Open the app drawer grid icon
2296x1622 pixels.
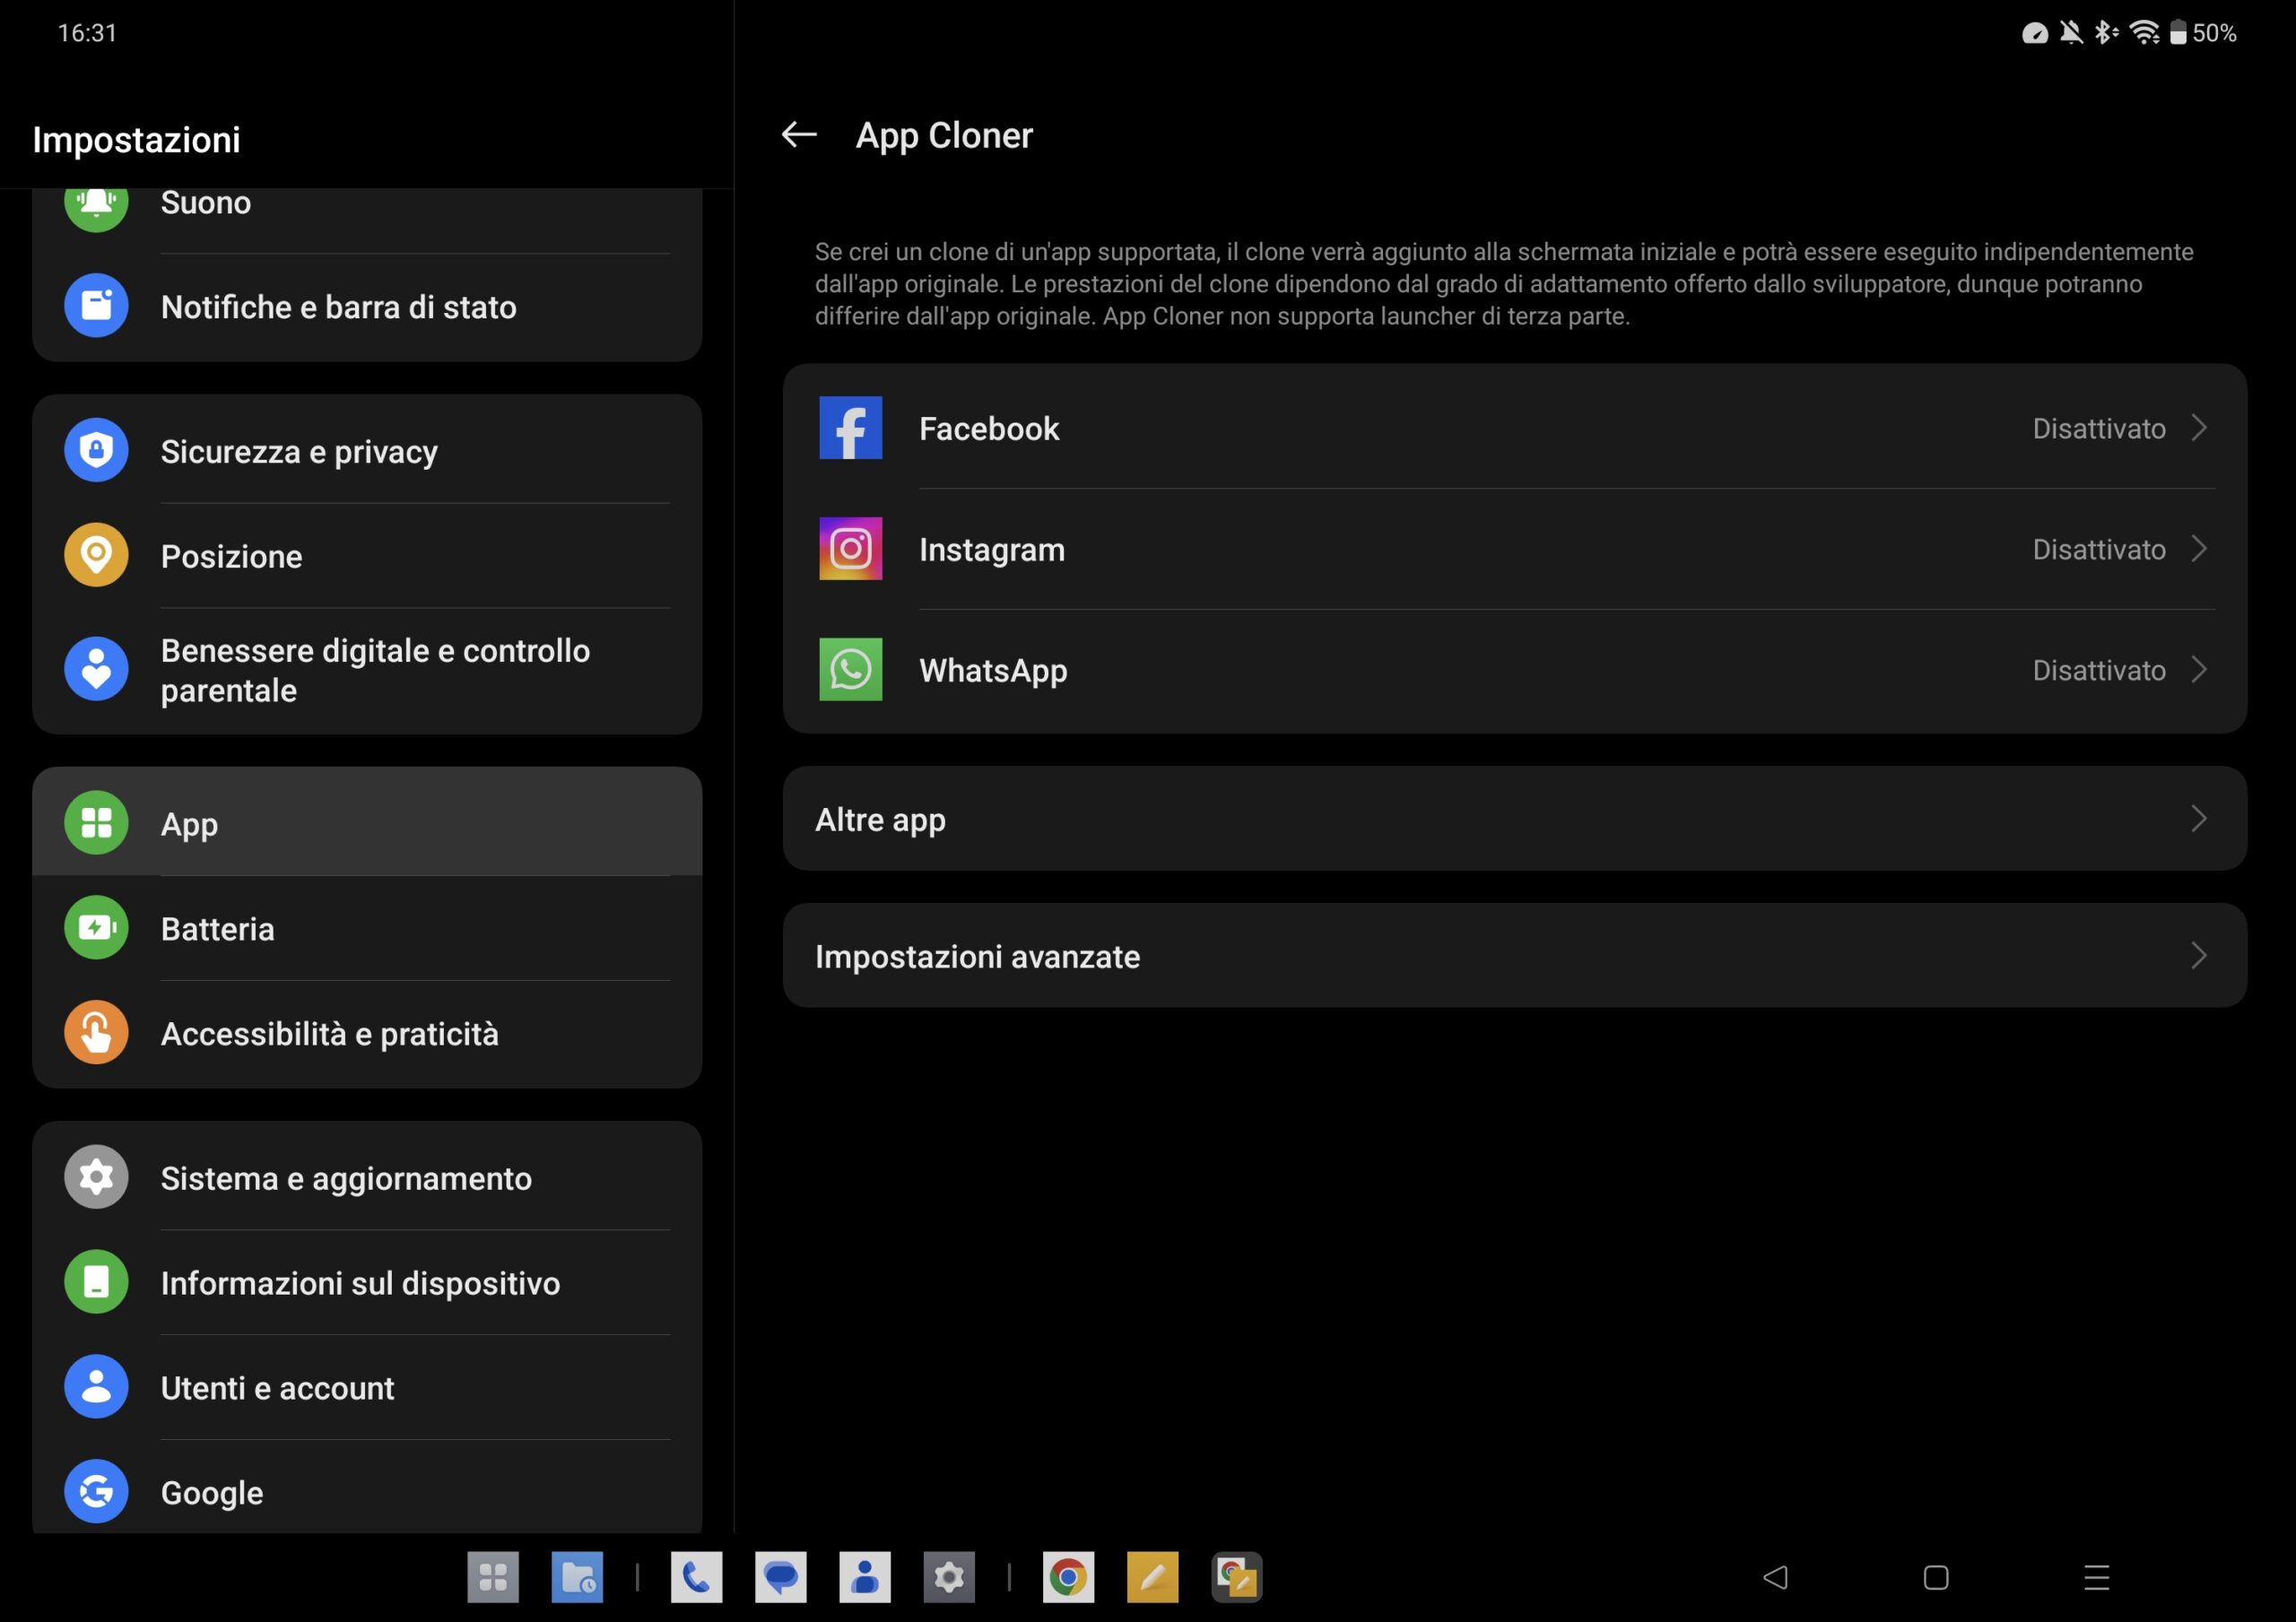(493, 1578)
